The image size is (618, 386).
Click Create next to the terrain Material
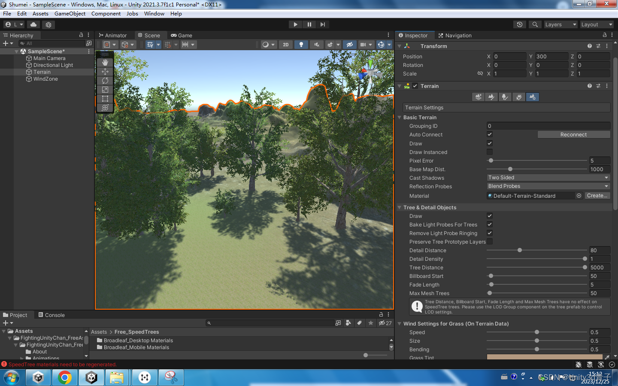(x=597, y=196)
